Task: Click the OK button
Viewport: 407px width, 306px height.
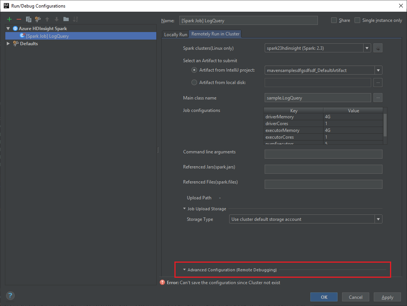Action: point(324,297)
